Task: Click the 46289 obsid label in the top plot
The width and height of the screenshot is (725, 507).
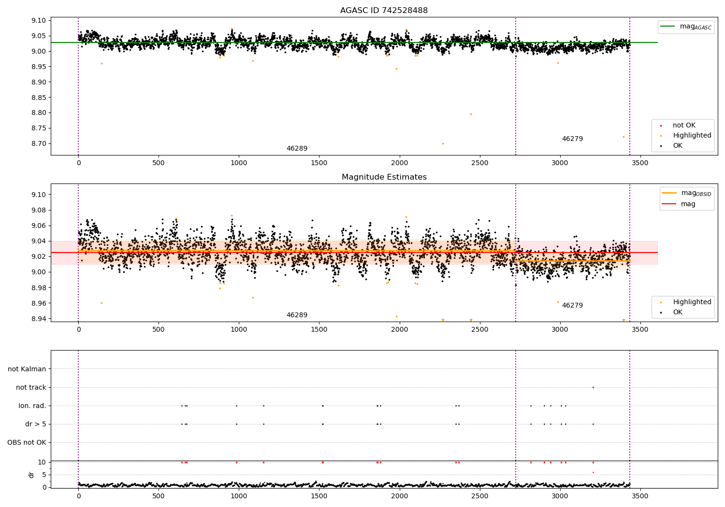Action: [x=297, y=149]
